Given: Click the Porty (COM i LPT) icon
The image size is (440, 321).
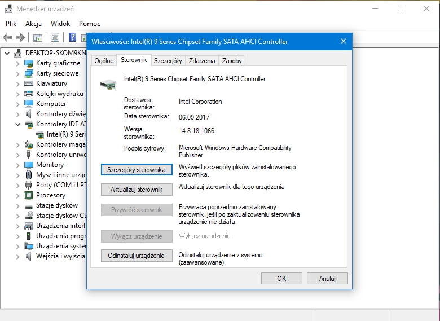Looking at the screenshot, I should point(29,185).
